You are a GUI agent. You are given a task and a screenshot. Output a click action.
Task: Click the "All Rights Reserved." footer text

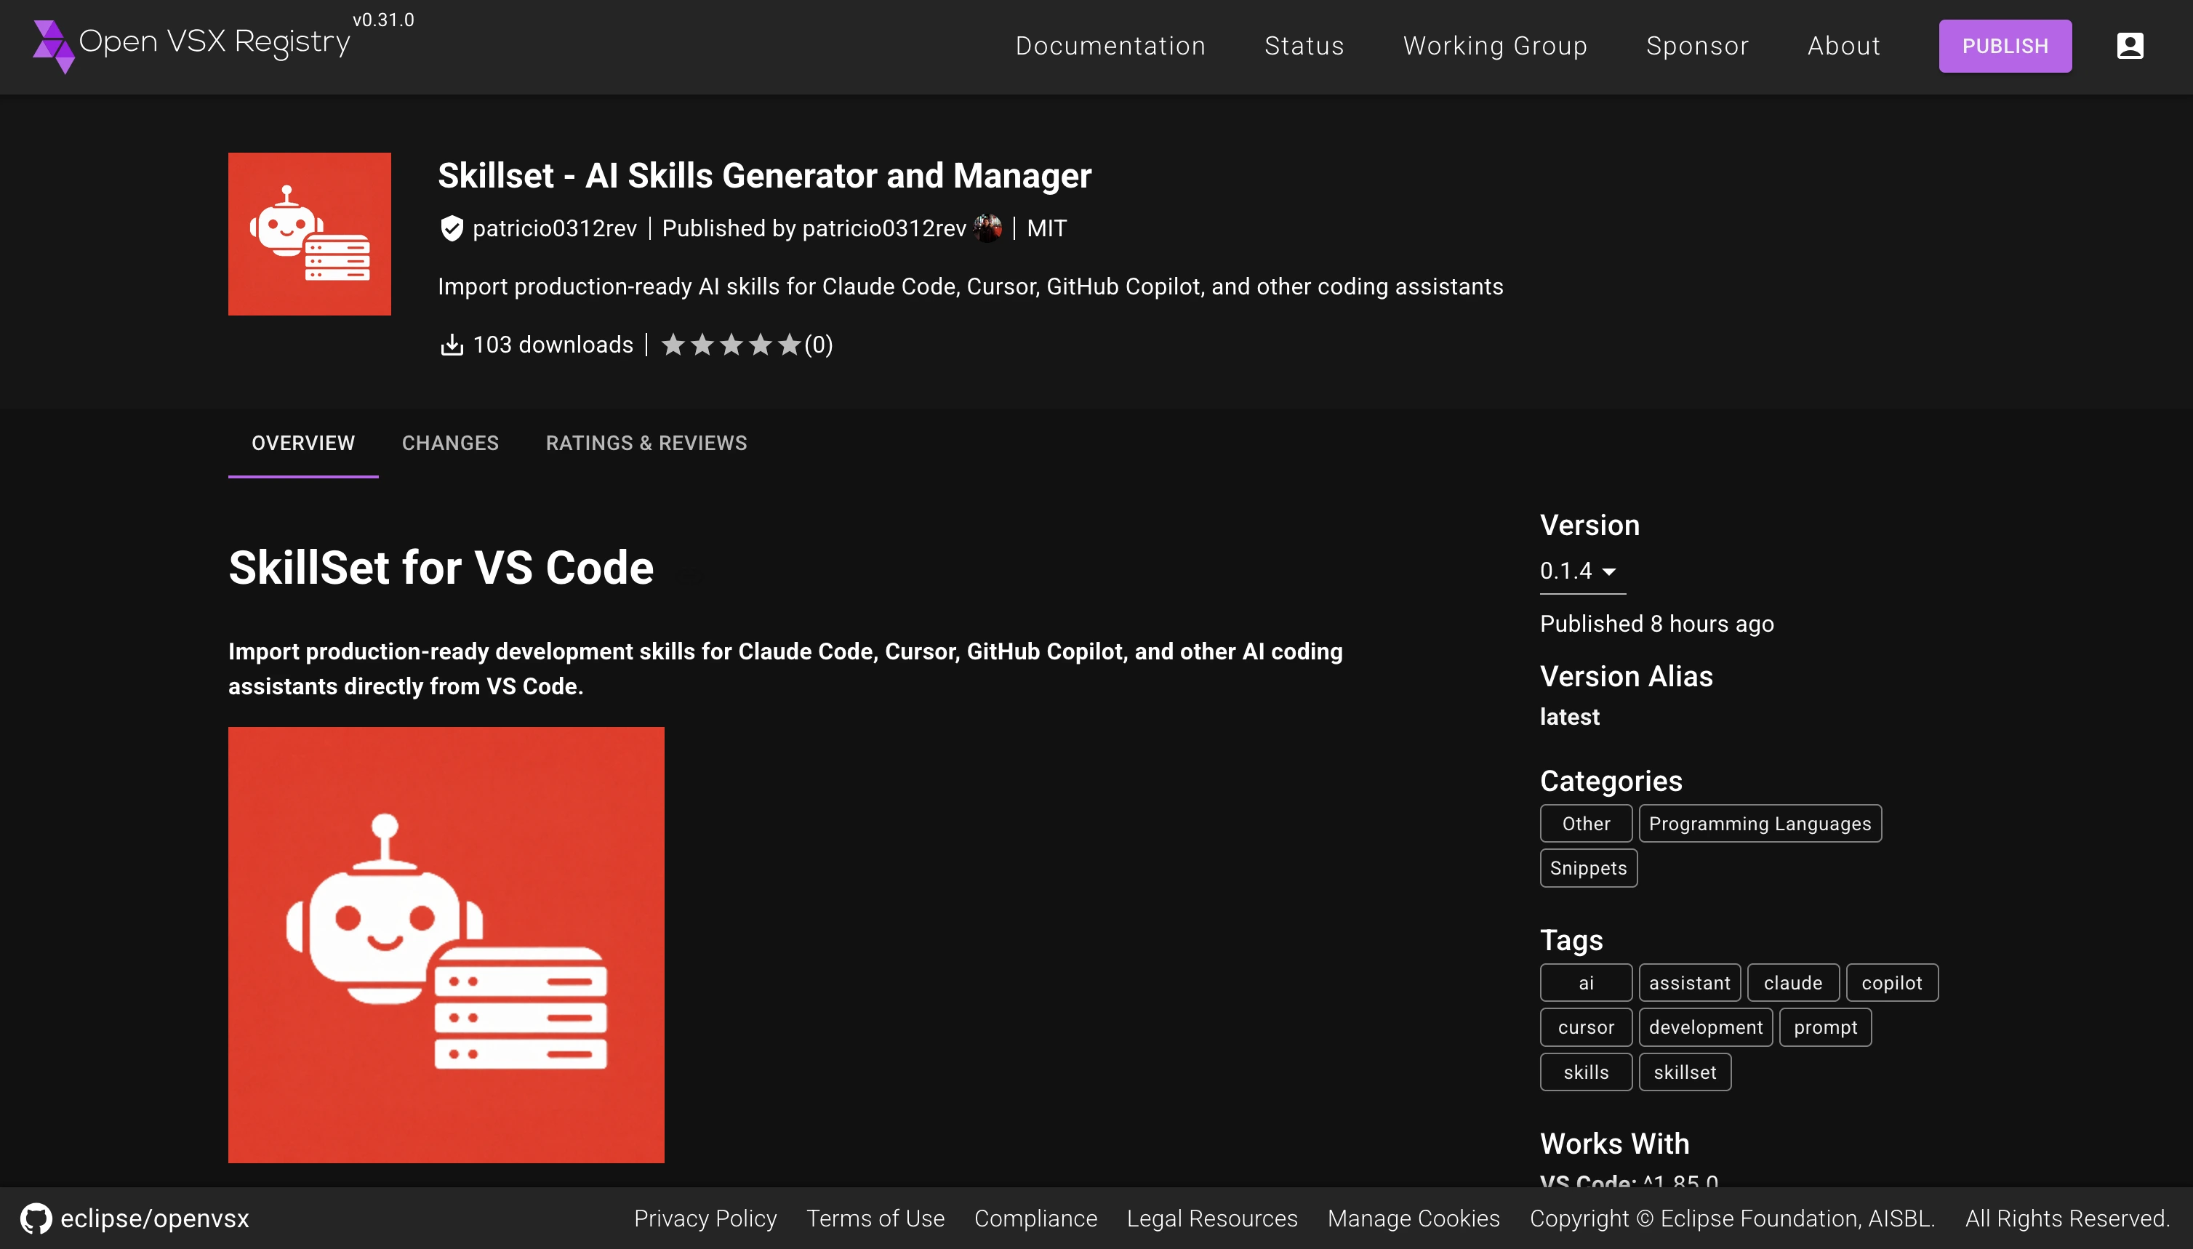(2067, 1218)
